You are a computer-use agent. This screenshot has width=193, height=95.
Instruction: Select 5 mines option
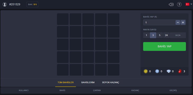(x=160, y=35)
